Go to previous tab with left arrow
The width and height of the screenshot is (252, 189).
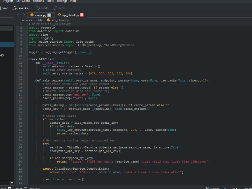[18, 15]
